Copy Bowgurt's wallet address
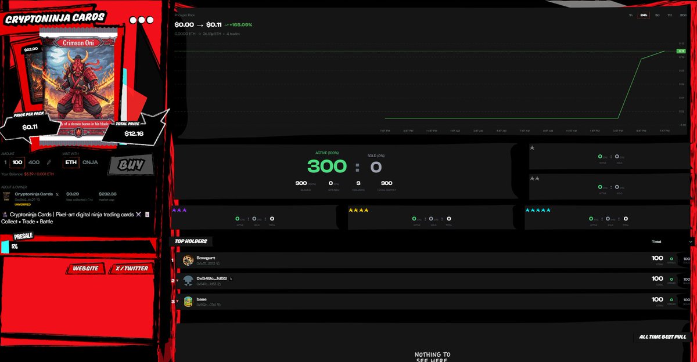697x362 pixels. [218, 263]
